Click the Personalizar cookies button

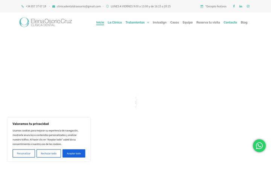click(24, 154)
